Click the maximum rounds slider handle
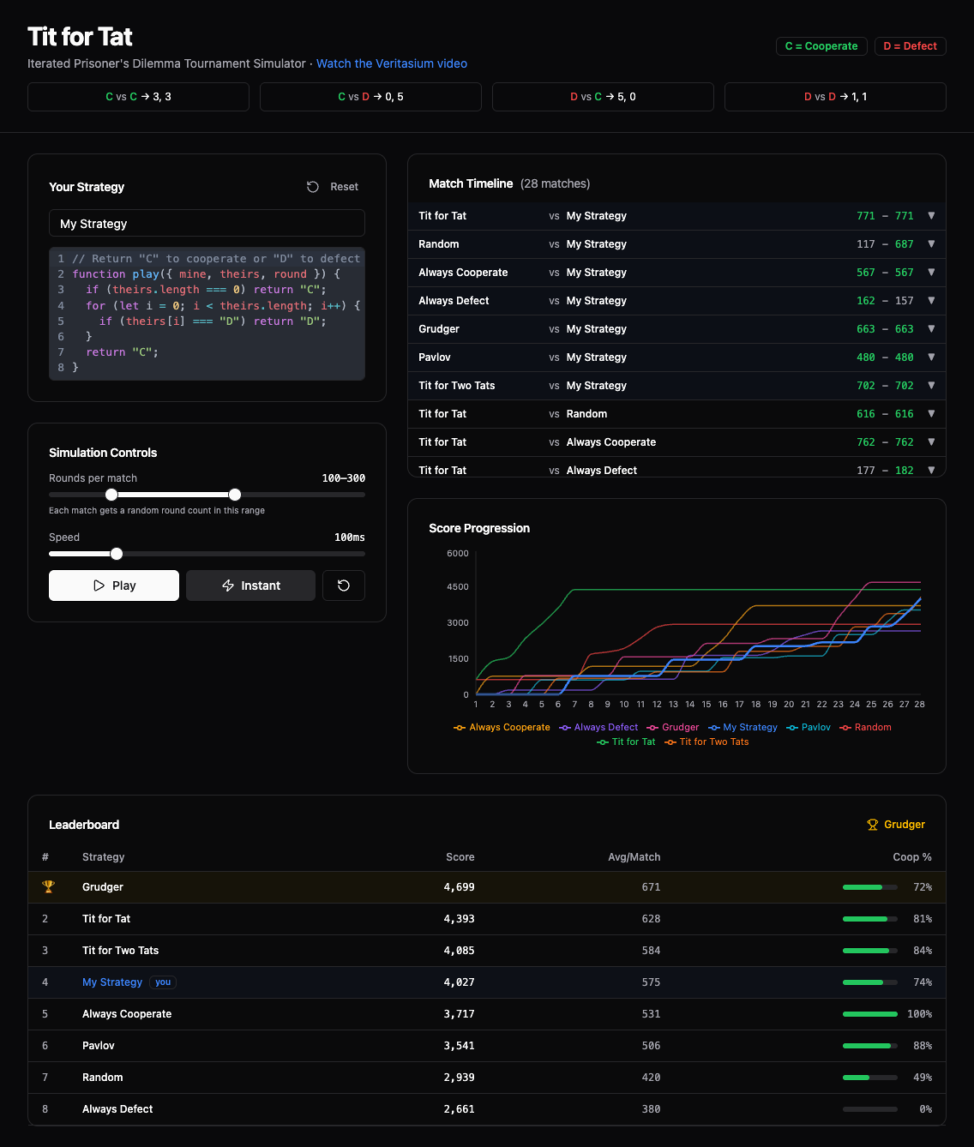974x1147 pixels. point(235,495)
